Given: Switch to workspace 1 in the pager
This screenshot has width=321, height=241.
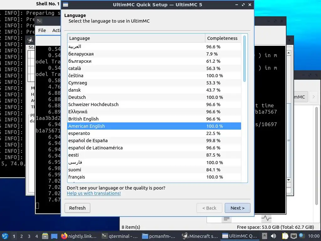Looking at the screenshot, I should (14, 236).
